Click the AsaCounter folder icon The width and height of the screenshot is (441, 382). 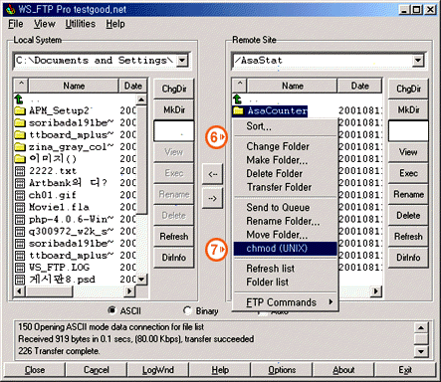[x=238, y=110]
